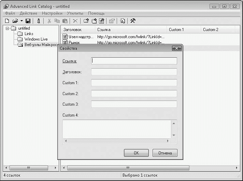Click the hammer and wrench tools icon

[133, 21]
